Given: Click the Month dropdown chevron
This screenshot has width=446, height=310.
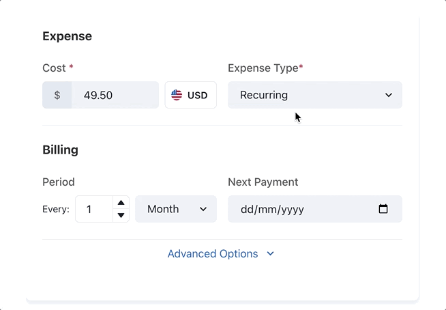Looking at the screenshot, I should click(203, 209).
